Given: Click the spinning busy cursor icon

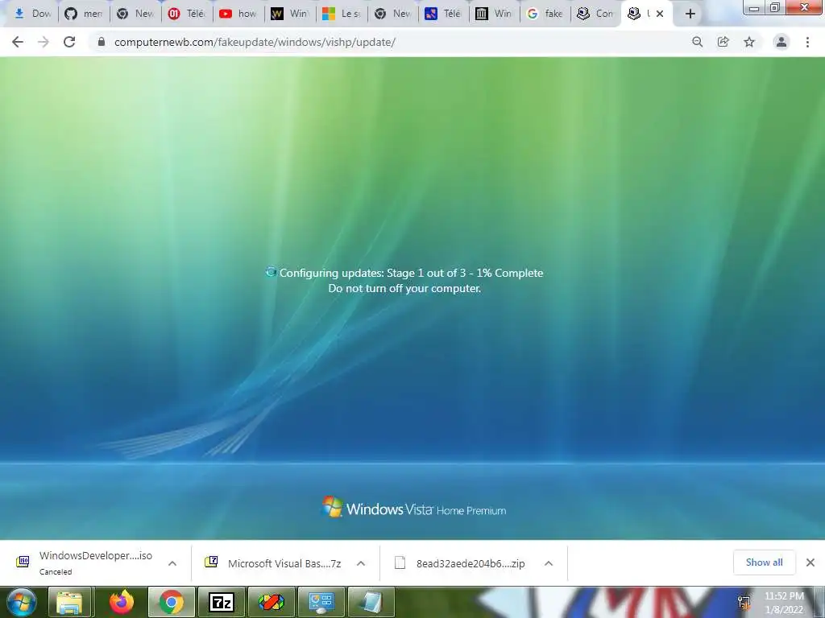Looking at the screenshot, I should (x=271, y=272).
